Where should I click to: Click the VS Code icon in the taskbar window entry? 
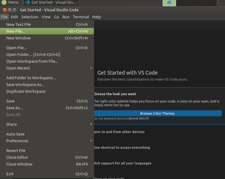27,2
